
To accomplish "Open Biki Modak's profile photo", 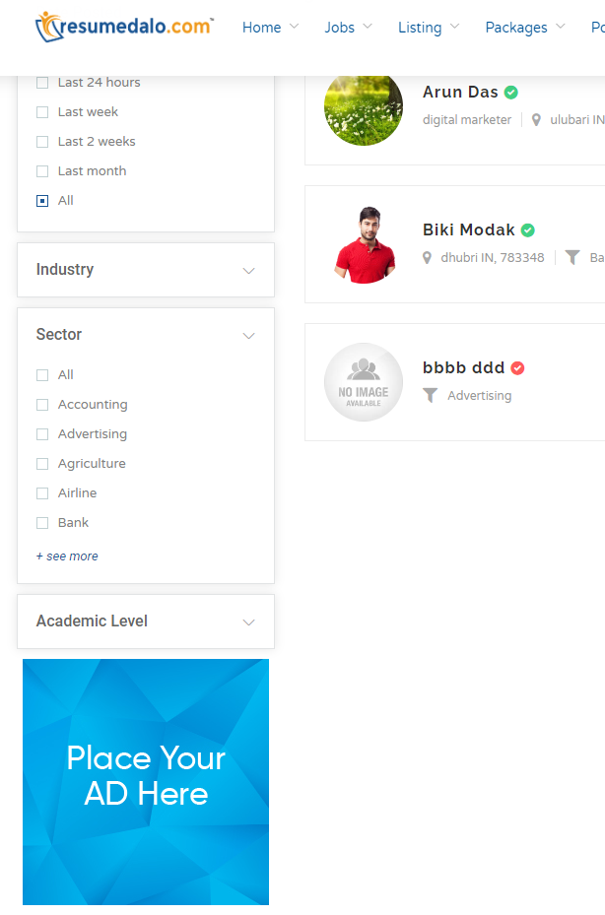I will pos(364,244).
